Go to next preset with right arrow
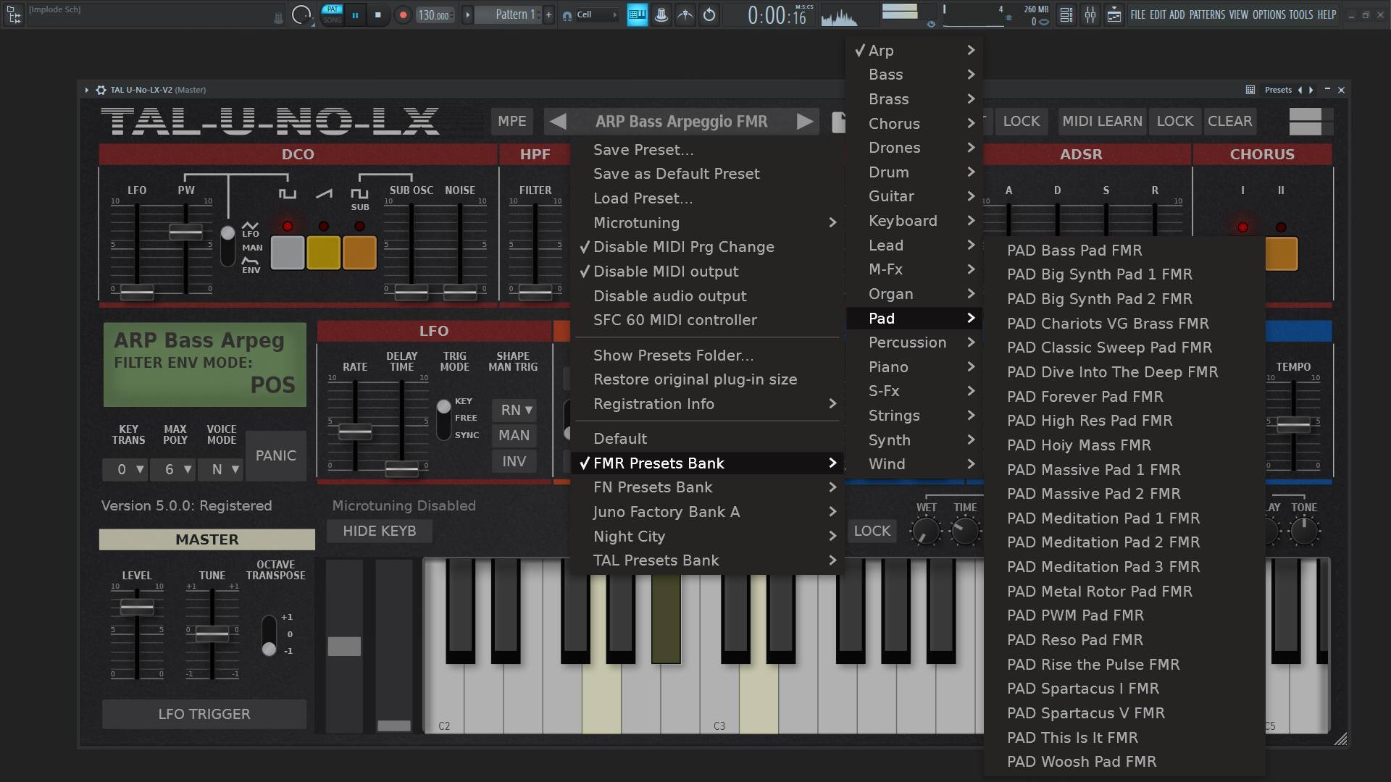The width and height of the screenshot is (1391, 782). coord(804,122)
